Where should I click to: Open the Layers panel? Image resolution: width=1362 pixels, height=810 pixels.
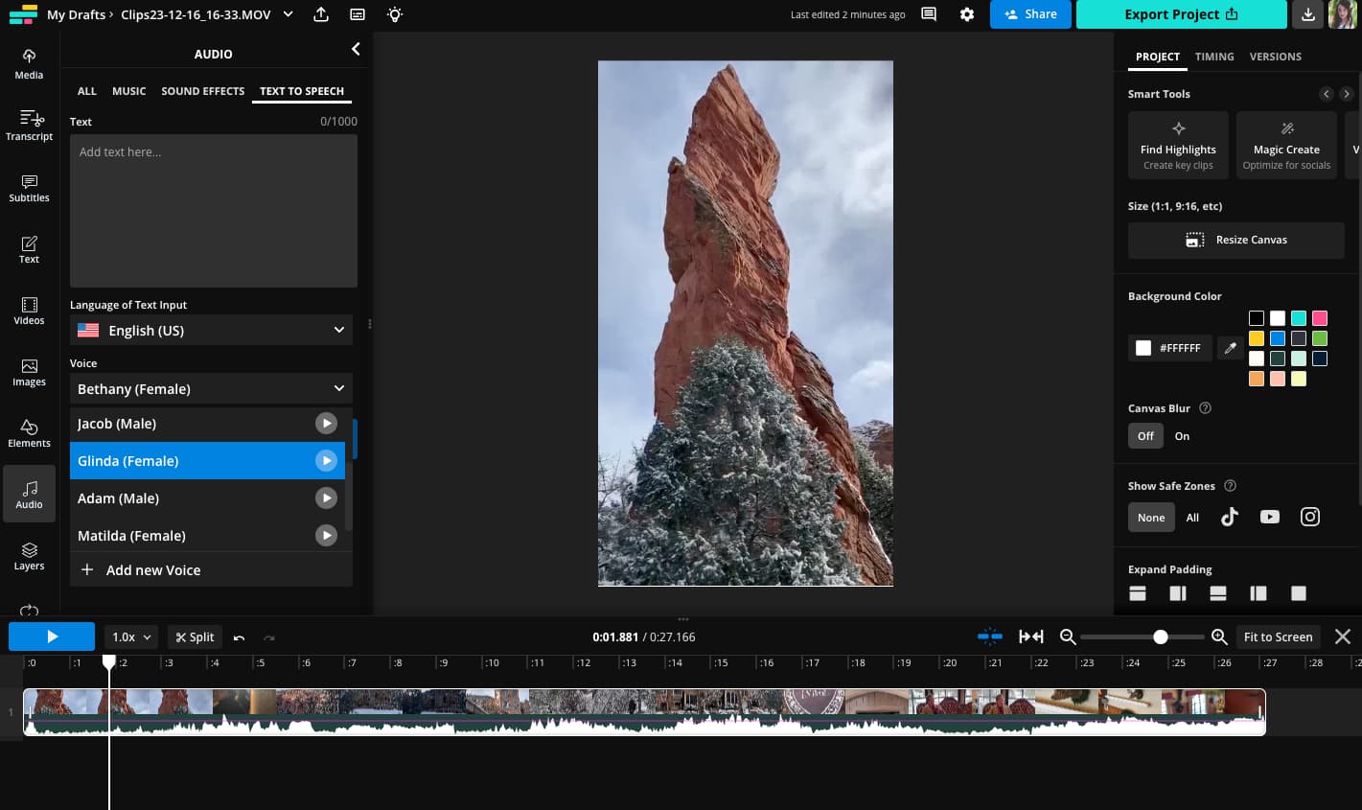(x=29, y=555)
